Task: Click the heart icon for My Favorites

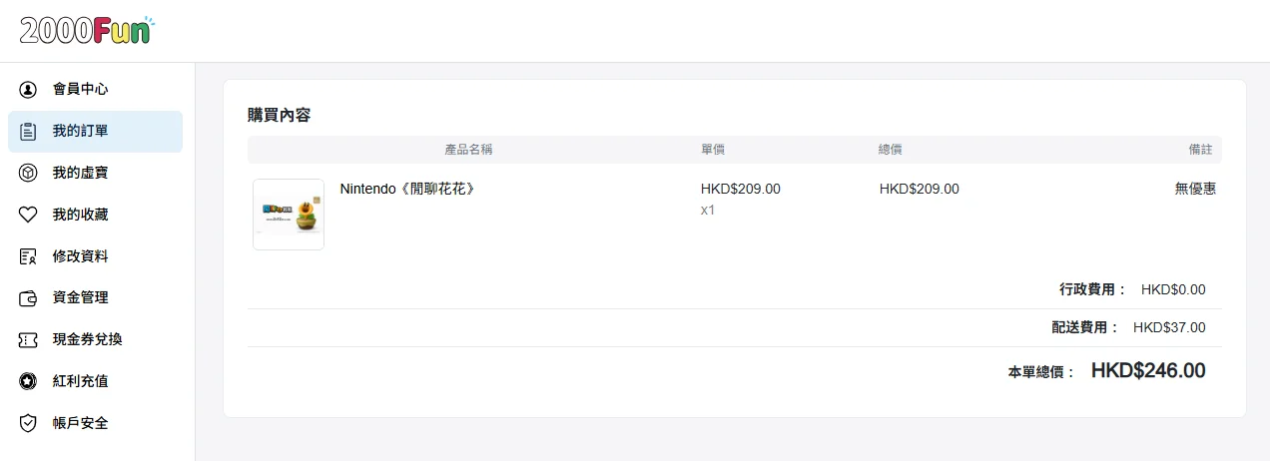Action: click(28, 215)
